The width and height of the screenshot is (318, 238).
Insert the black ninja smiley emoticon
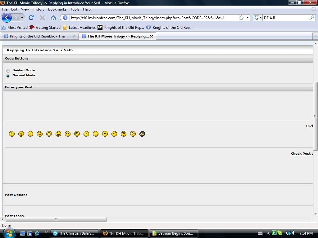(142, 134)
